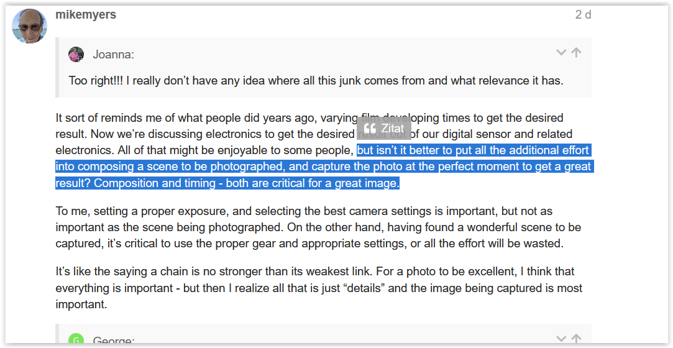Viewport: 673px width, 348px height.
Task: Click George's green avatar icon
Action: [x=76, y=340]
